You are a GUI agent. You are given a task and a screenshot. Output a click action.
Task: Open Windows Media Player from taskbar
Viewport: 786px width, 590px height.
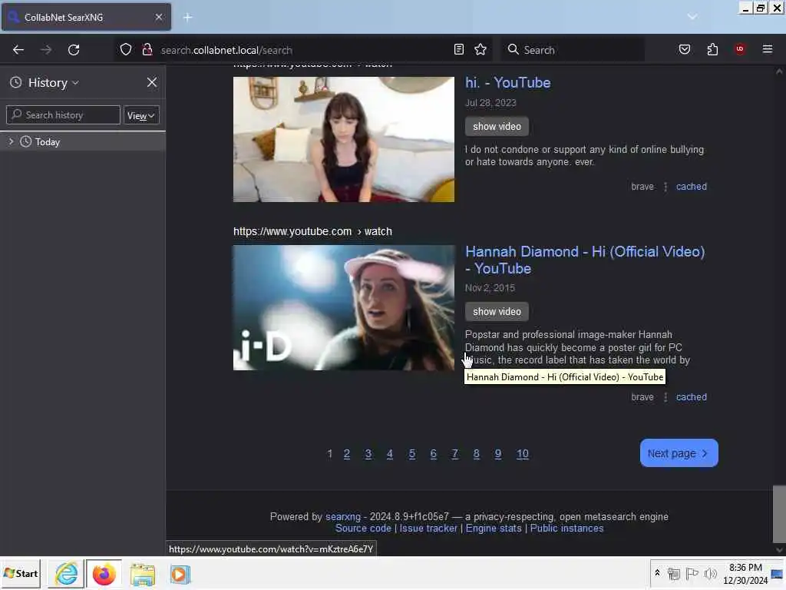180,574
